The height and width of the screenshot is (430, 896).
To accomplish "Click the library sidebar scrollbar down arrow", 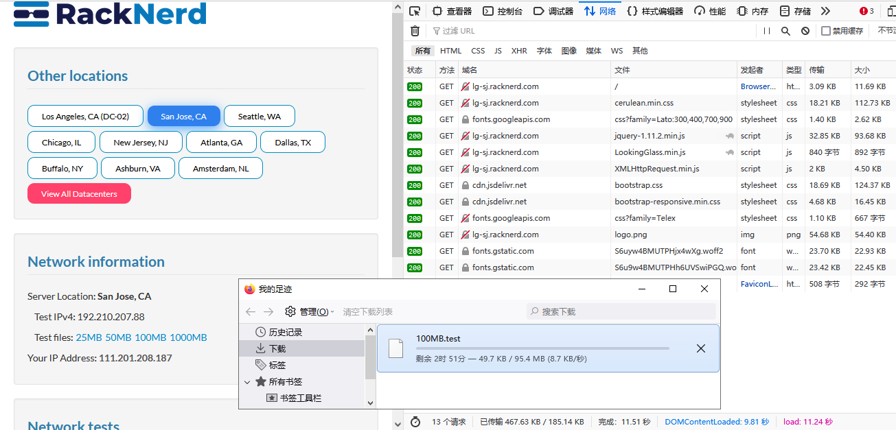I will [371, 403].
